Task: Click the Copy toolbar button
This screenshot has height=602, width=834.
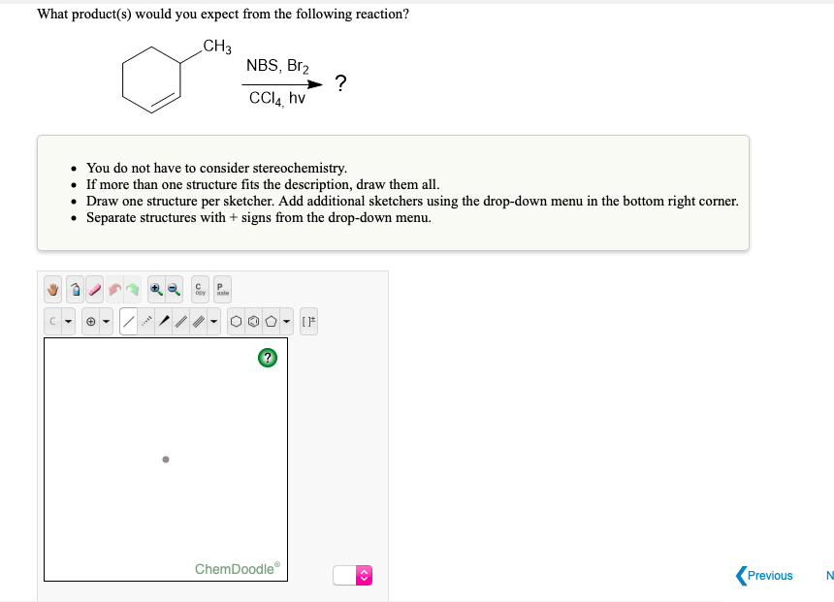Action: [x=199, y=290]
